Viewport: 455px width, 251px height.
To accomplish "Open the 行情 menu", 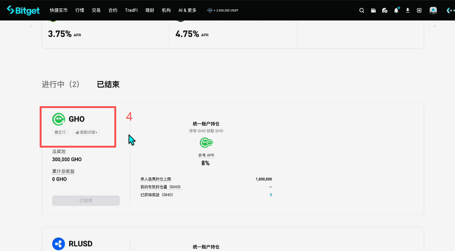I will coord(79,10).
